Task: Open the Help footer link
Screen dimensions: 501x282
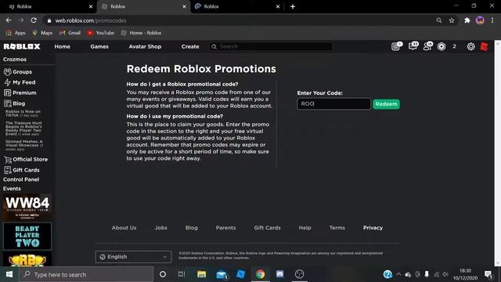Action: point(305,228)
